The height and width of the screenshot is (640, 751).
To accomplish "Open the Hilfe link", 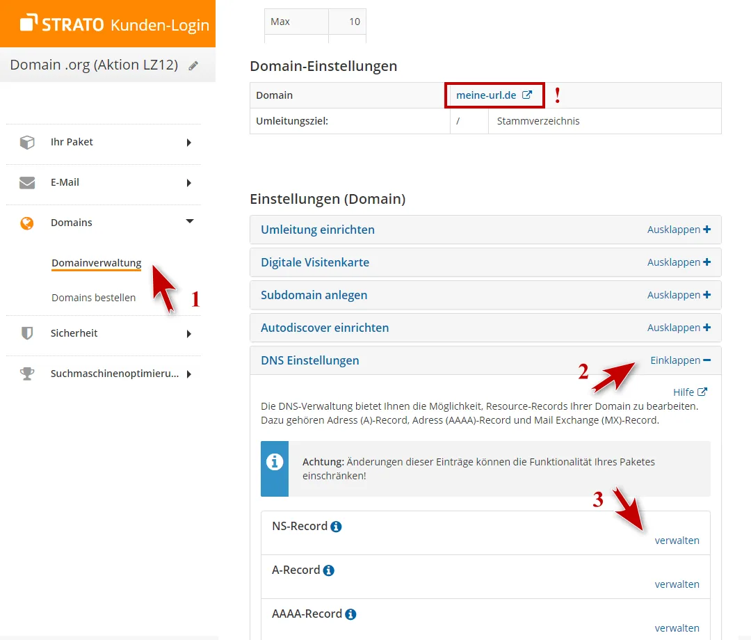I will (x=683, y=392).
